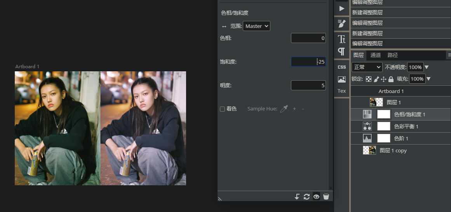
Task: Click the 色彩平衡 1 mask thumbnail
Action: click(x=384, y=126)
